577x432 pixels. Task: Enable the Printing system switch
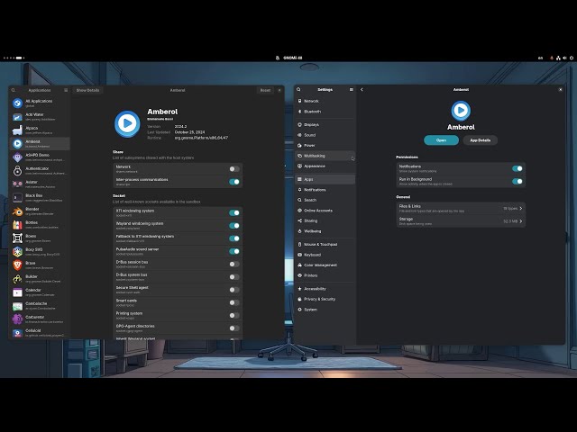coord(234,316)
